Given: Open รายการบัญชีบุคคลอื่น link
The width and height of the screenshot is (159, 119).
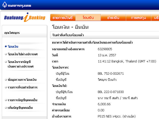Looking at the screenshot, I should 22,100.
